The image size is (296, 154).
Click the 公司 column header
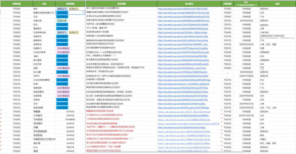pos(44,4)
